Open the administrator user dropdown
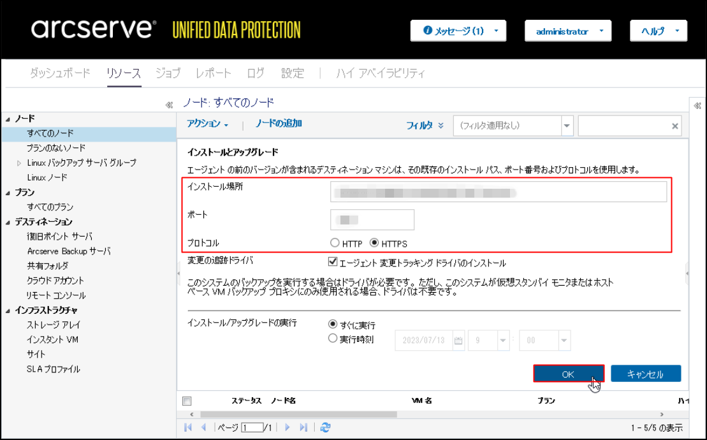The height and width of the screenshot is (440, 707). pos(568,31)
